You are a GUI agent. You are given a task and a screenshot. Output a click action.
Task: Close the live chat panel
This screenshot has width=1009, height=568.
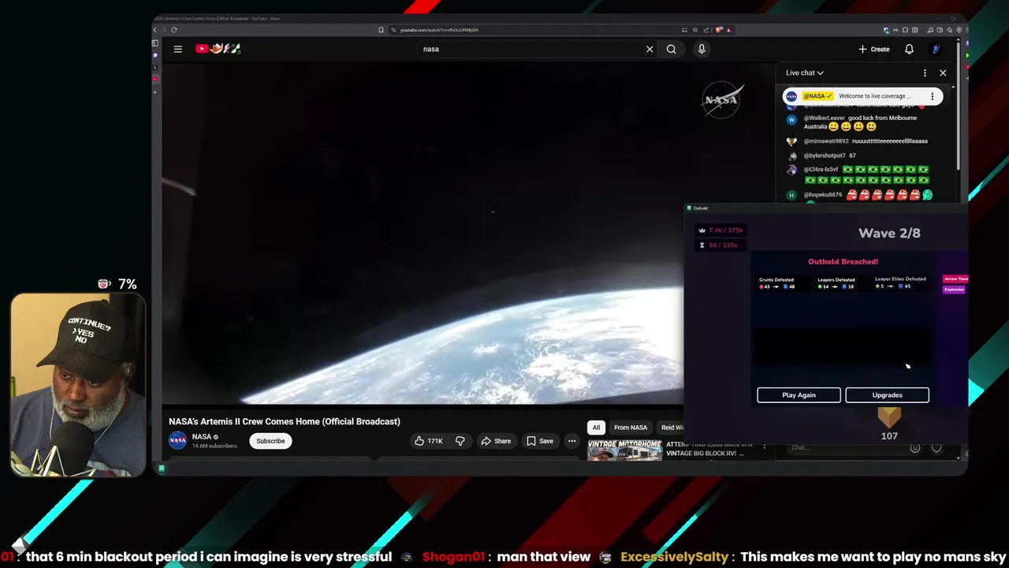click(x=943, y=73)
